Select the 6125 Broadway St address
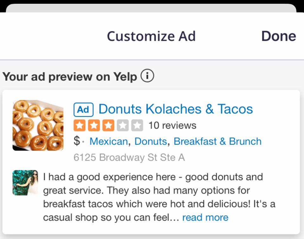Image resolution: width=304 pixels, height=239 pixels. [x=129, y=157]
